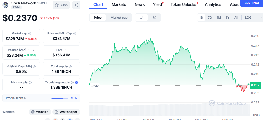The image size is (263, 120).
Task: Click the $331.47M unlocked cap value
Action: tap(61, 39)
